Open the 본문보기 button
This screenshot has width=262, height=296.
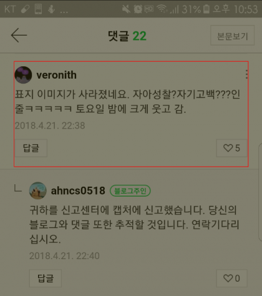point(232,36)
